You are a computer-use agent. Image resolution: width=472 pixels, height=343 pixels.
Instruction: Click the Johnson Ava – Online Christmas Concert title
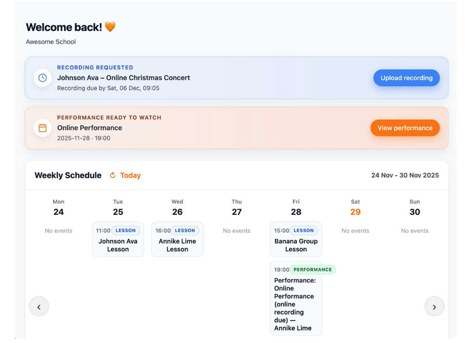click(x=124, y=78)
